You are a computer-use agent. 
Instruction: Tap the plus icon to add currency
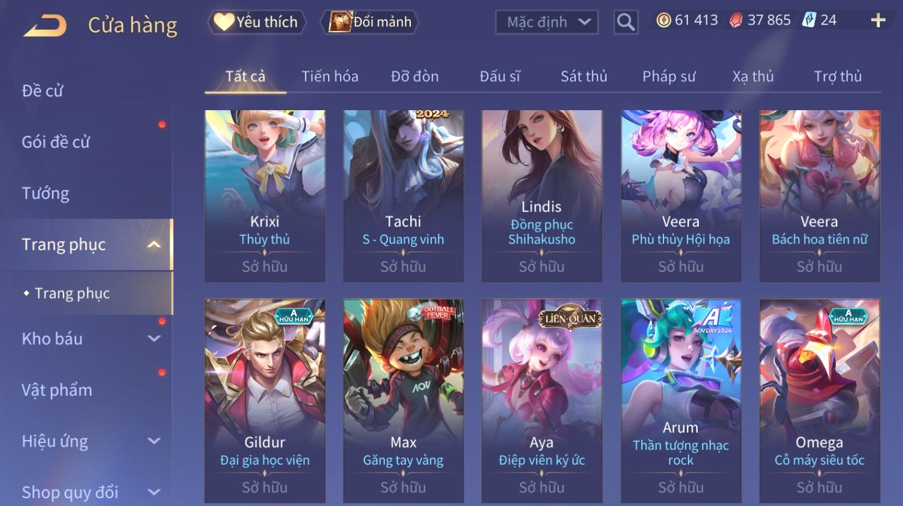[878, 21]
